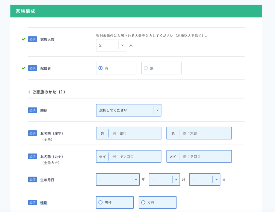Image resolution: width=275 pixels, height=212 pixels.
Task: Click the 家族人数 label
Action: coord(47,39)
